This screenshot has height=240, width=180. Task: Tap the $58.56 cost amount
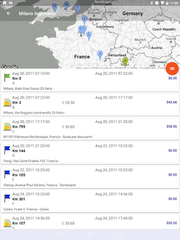coord(171,126)
